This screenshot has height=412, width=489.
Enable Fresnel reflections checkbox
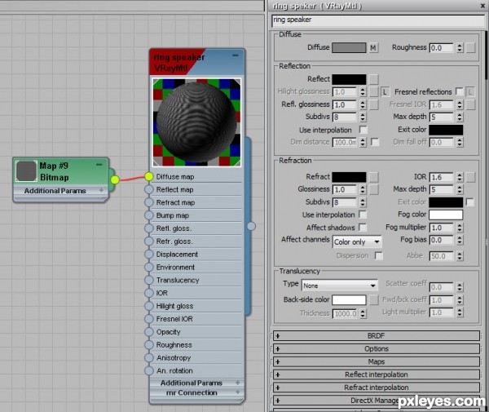(x=459, y=91)
